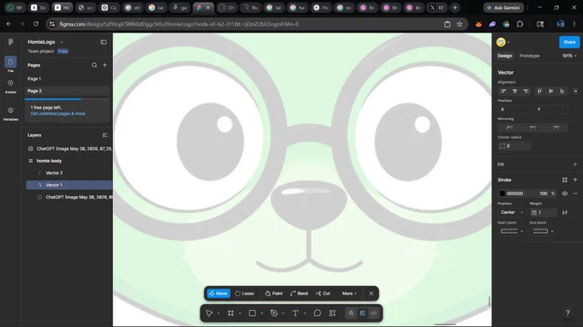Switch to the Prototype tab
The width and height of the screenshot is (583, 327).
click(x=529, y=56)
